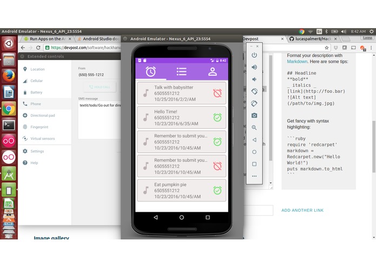
Task: Click emulator toolbar overview square
Action: pyautogui.click(x=254, y=164)
